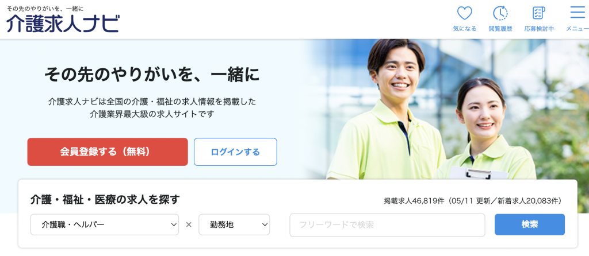The height and width of the screenshot is (256, 589).
Task: Click the checklist application consideration icon
Action: tap(539, 13)
